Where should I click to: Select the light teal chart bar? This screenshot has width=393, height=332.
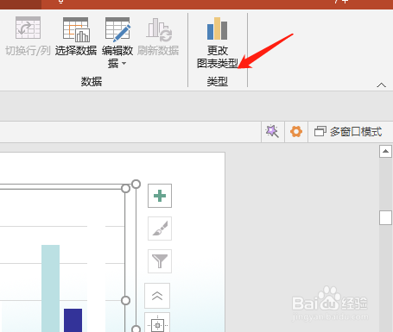tap(50, 288)
